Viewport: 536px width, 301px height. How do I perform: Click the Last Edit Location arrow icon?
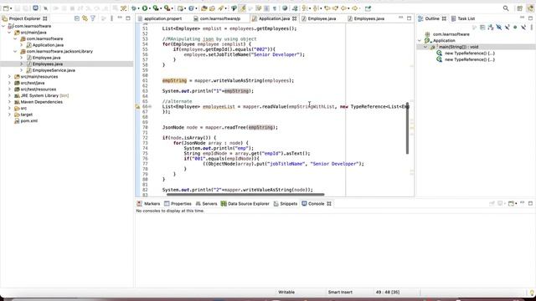[x=327, y=8]
